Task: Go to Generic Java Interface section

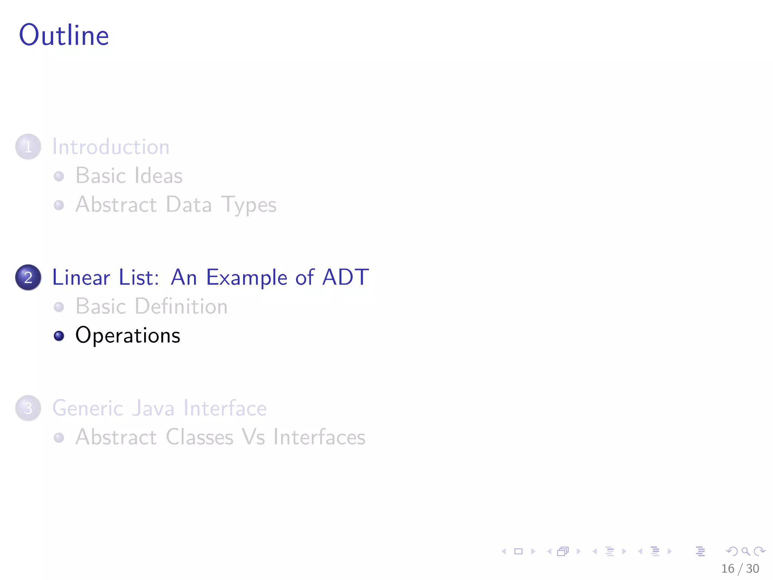Action: click(x=159, y=408)
